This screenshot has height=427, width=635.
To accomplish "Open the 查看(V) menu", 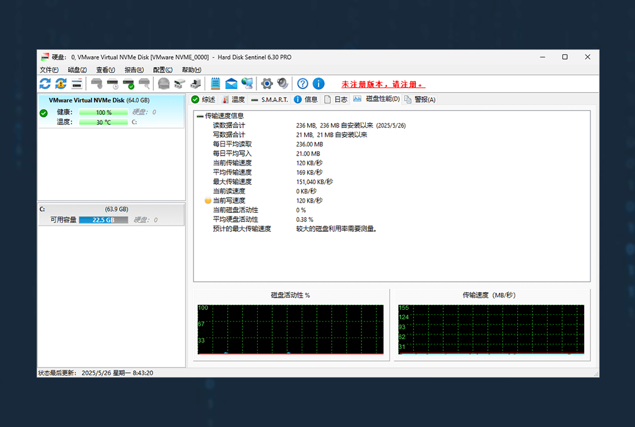I will tap(106, 70).
